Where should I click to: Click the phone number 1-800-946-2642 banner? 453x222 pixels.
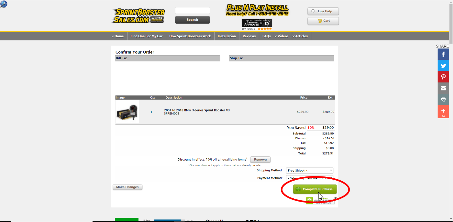pos(257,10)
